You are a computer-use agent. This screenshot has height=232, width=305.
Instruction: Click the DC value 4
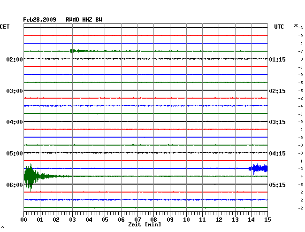tap(302, 177)
